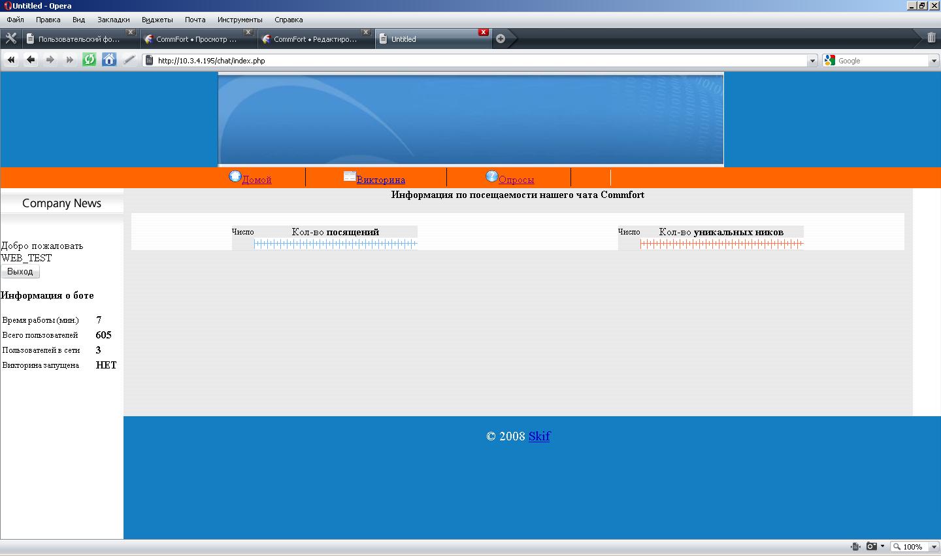Go to the Home page icon
941x556 pixels.
[x=109, y=60]
